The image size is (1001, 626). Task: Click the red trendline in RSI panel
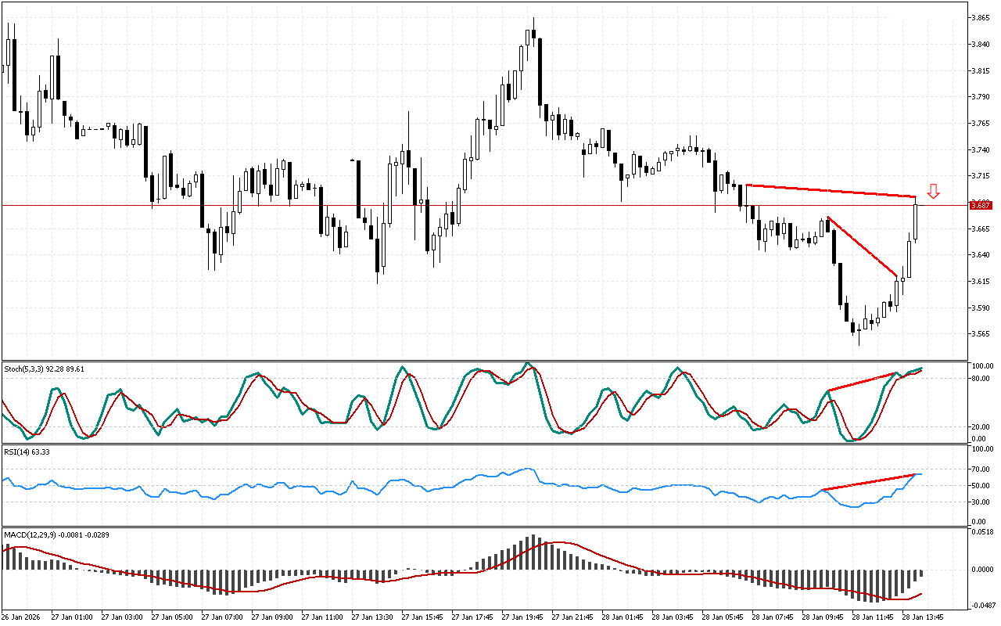[x=868, y=483]
